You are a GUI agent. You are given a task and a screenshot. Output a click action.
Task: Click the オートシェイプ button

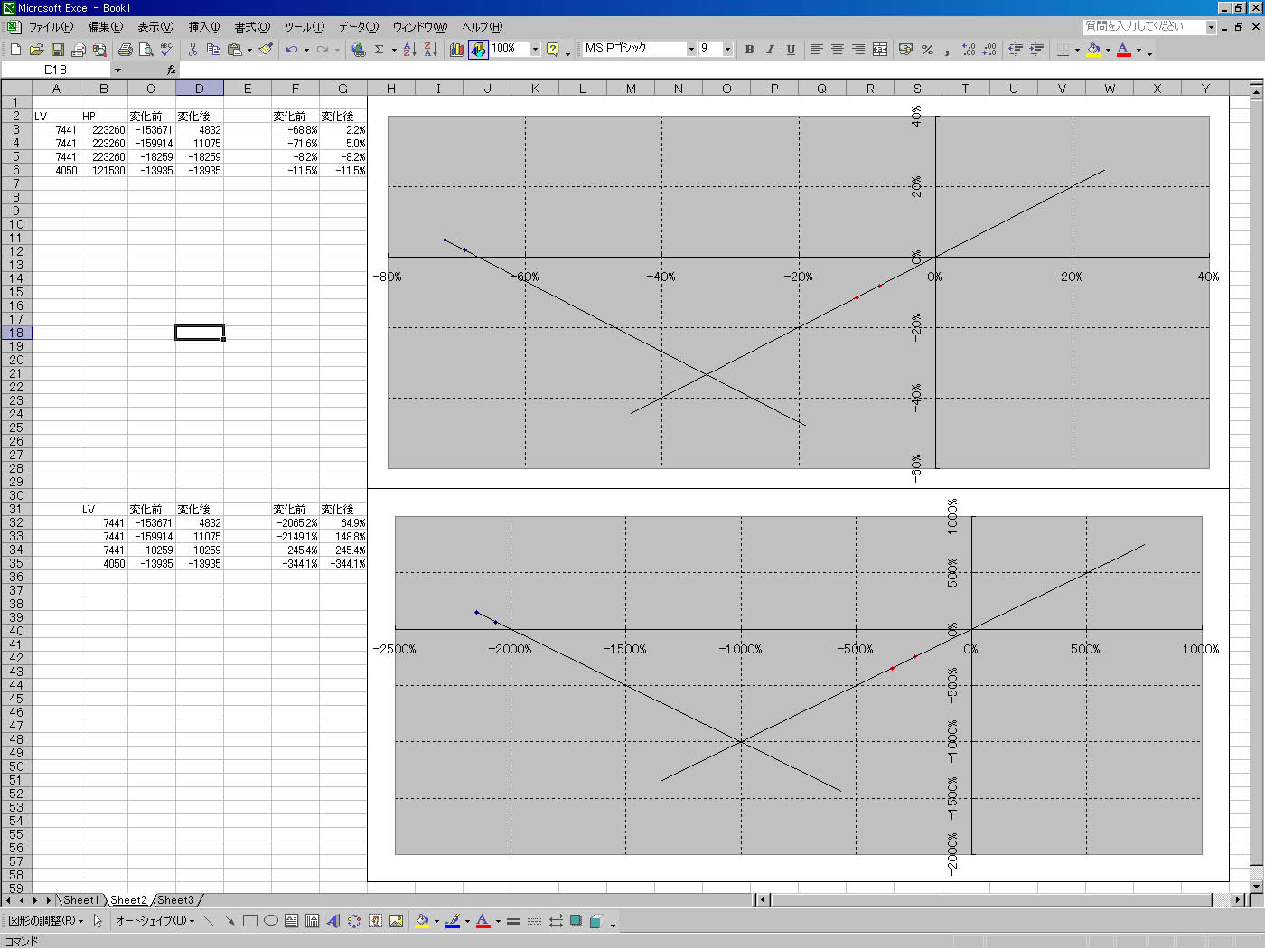point(153,921)
